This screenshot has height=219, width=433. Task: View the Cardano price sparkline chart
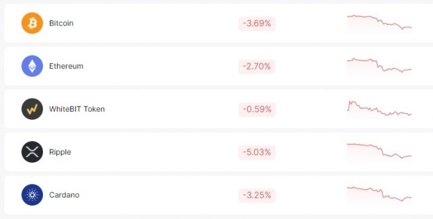380,195
